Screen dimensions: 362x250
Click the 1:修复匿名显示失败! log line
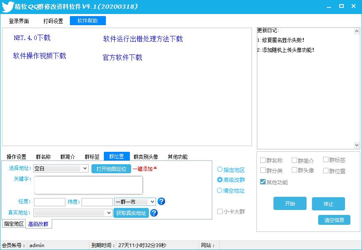pos(281,40)
